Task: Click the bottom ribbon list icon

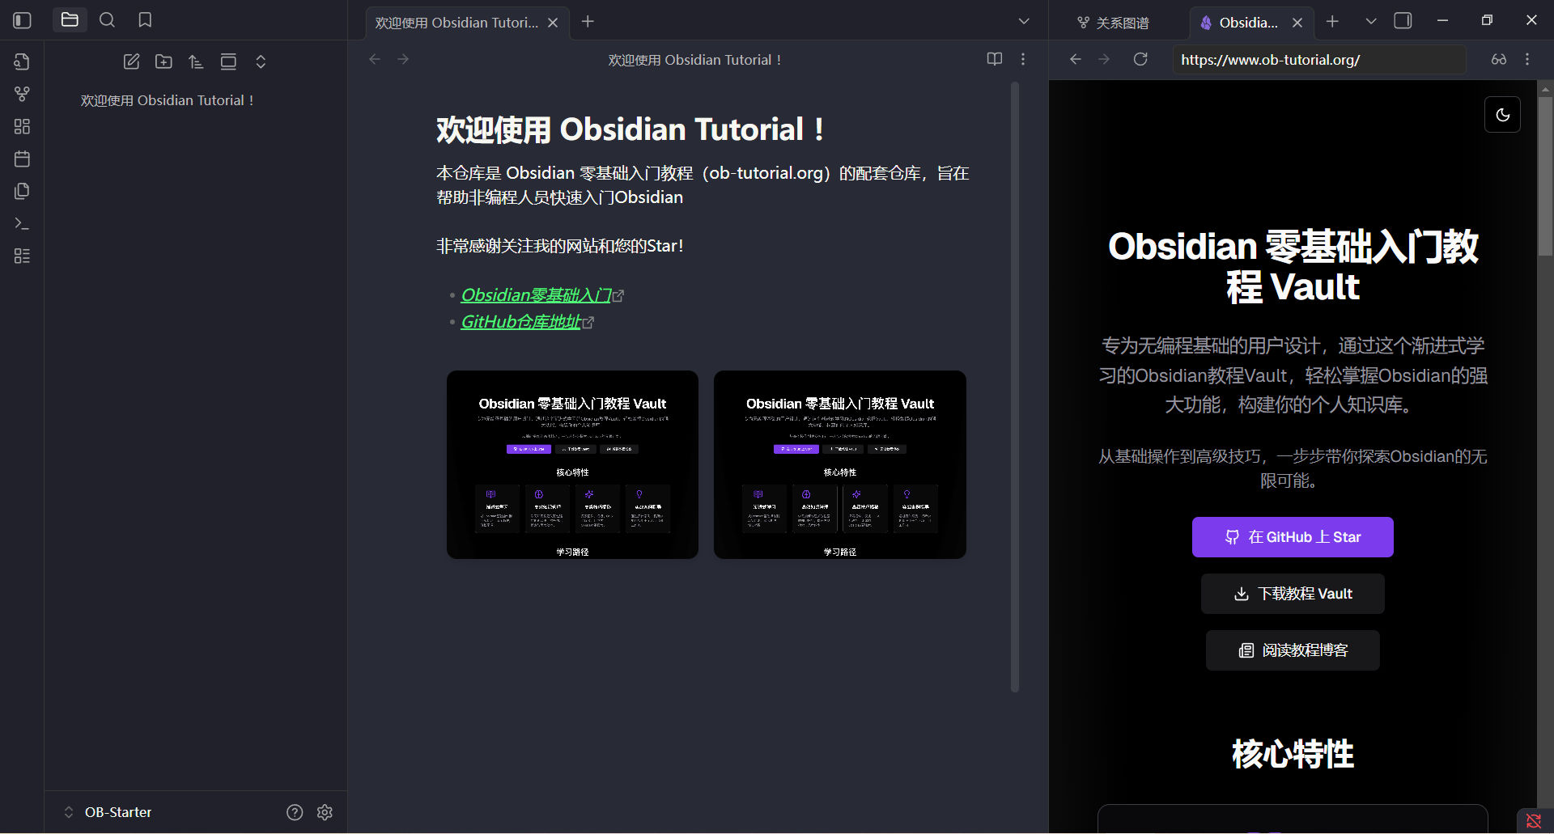Action: [x=22, y=256]
